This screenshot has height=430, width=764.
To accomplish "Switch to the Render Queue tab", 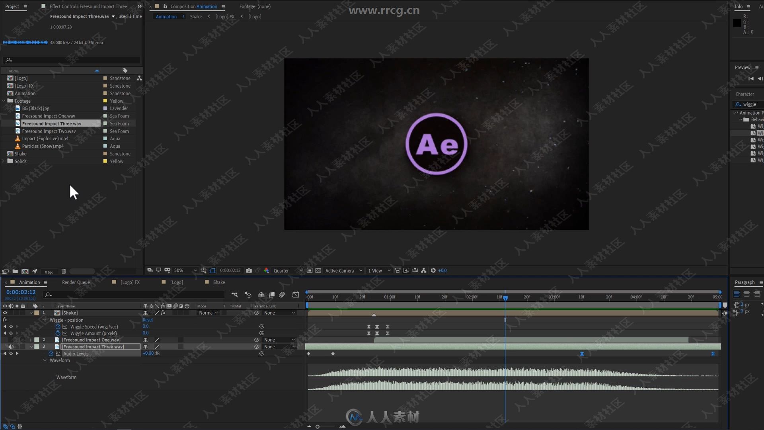I will point(76,282).
